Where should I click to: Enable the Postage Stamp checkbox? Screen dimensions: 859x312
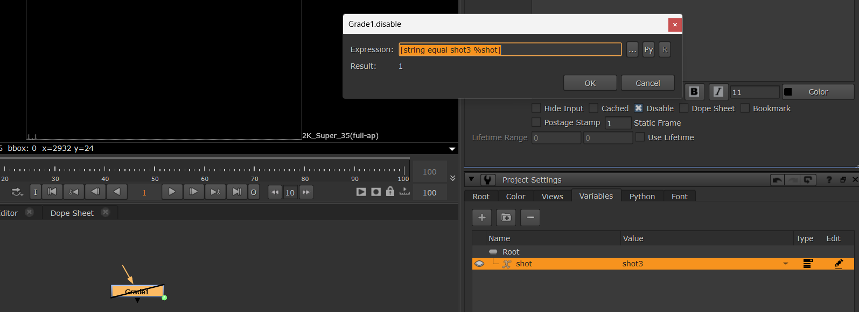536,122
